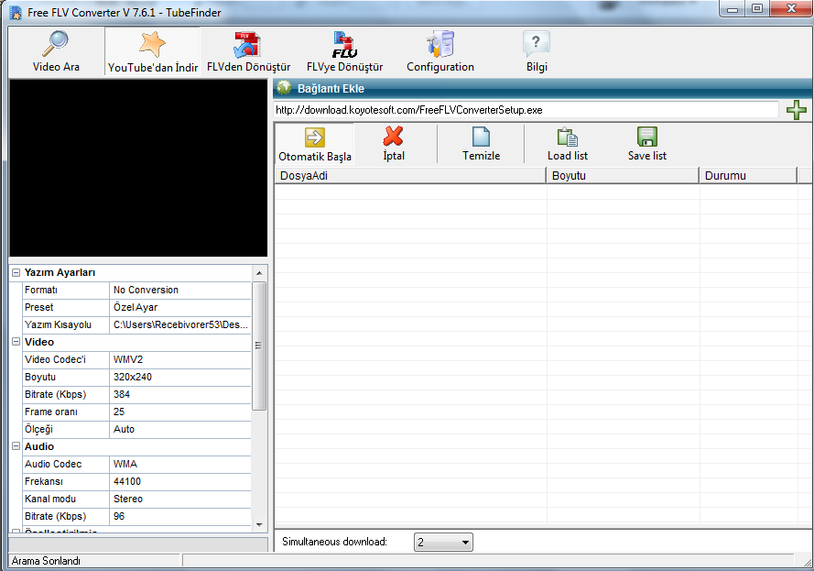This screenshot has width=814, height=571.
Task: Sort by the Boyutu column header
Action: point(623,176)
